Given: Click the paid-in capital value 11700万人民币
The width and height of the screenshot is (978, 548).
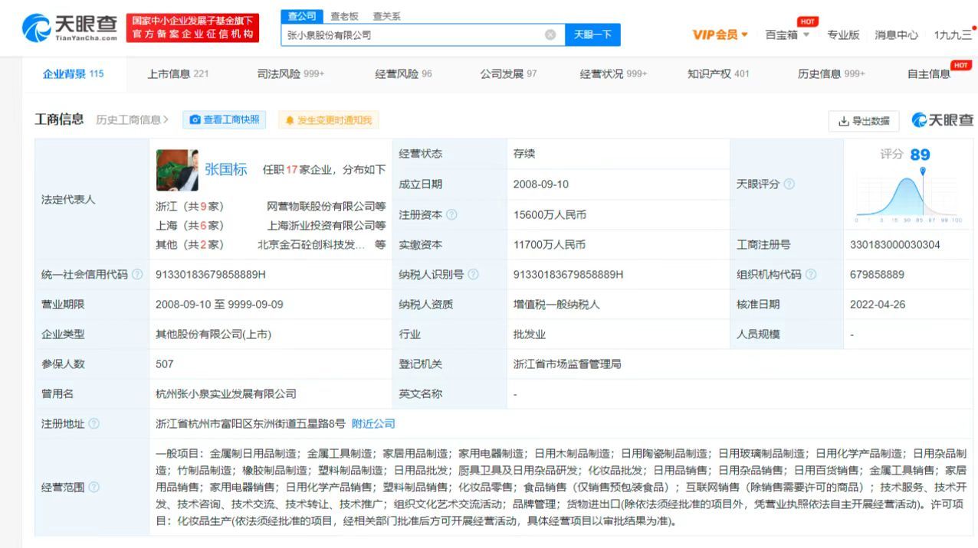Looking at the screenshot, I should [550, 245].
